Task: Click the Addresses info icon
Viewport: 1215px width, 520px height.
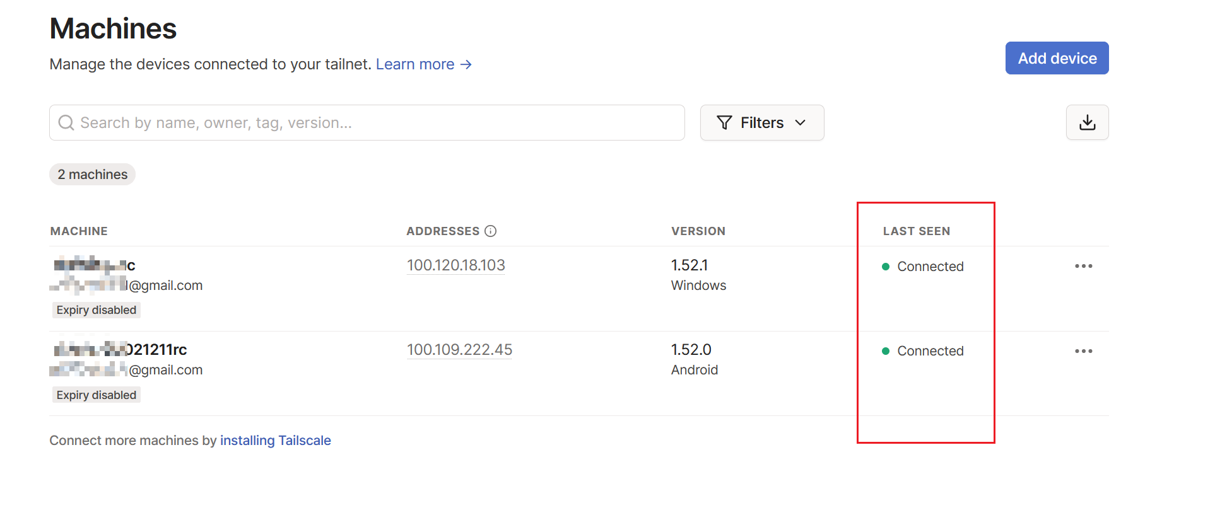Action: 490,231
